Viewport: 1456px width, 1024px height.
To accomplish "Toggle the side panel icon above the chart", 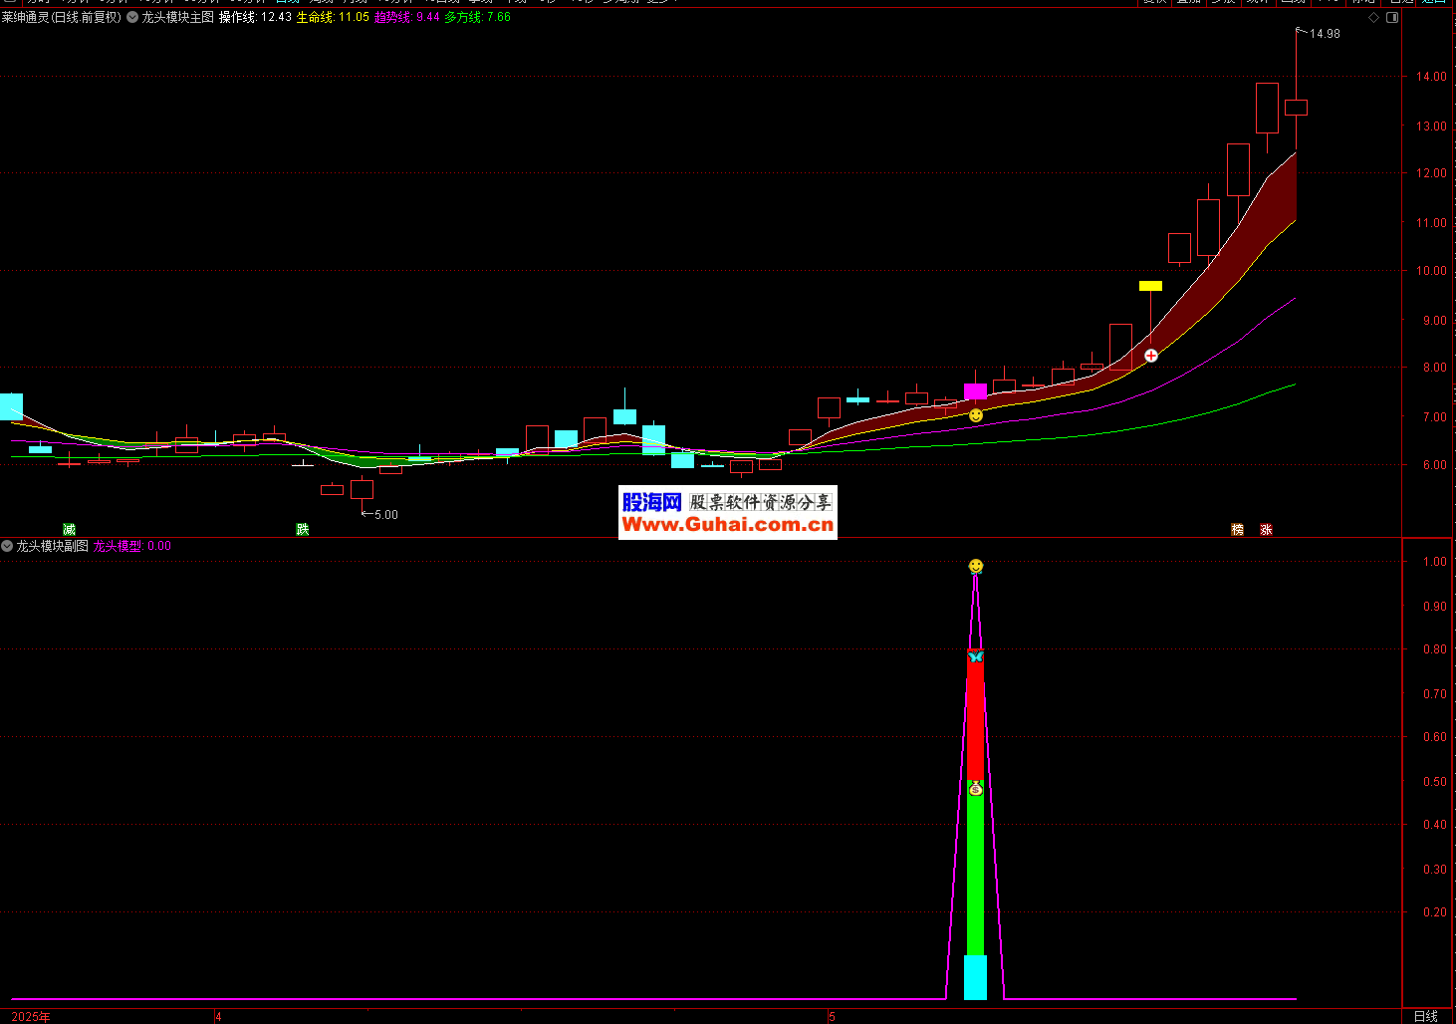I will [x=1392, y=17].
